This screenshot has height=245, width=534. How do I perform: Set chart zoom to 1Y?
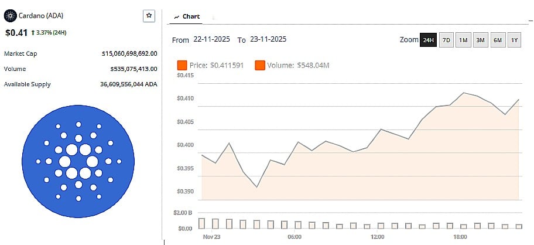point(514,40)
